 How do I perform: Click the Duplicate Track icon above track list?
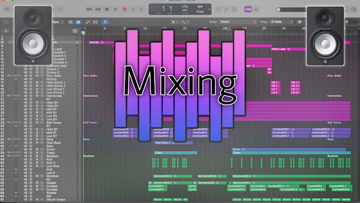[x=75, y=31]
